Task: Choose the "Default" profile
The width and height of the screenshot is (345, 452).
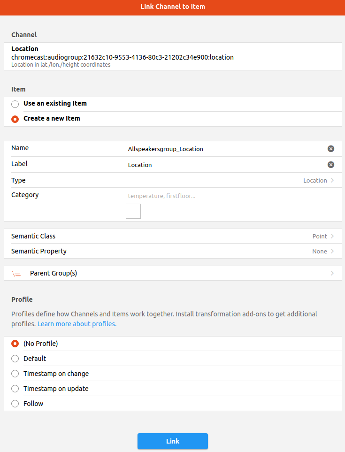Action: coord(15,359)
